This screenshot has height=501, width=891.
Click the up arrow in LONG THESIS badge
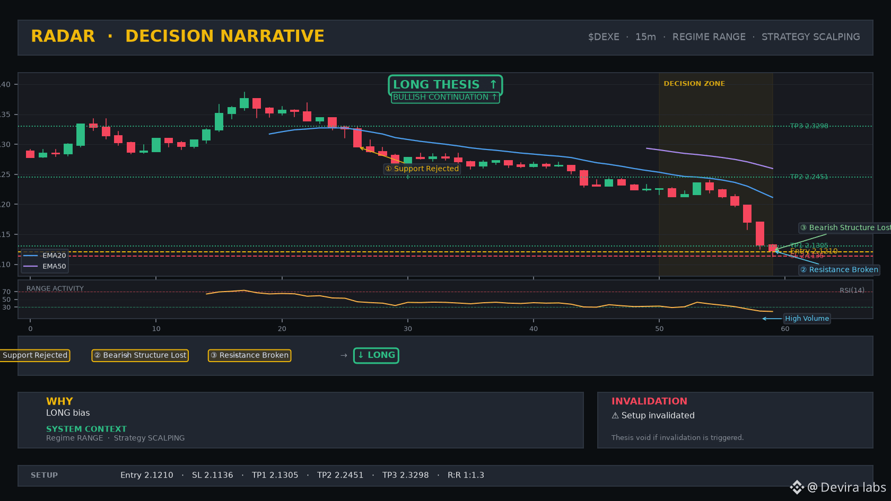[x=493, y=84]
